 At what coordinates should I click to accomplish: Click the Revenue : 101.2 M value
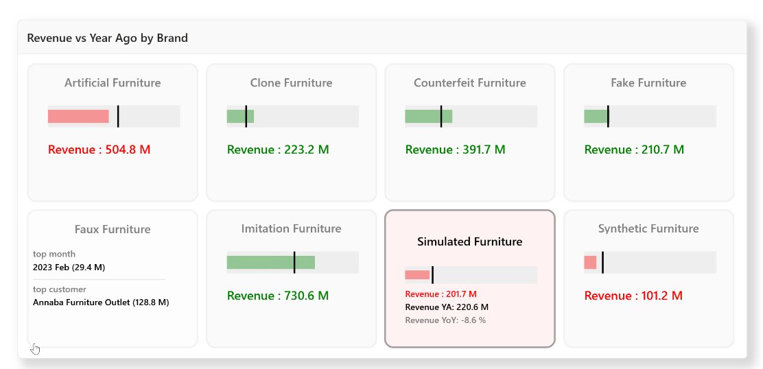pyautogui.click(x=633, y=296)
